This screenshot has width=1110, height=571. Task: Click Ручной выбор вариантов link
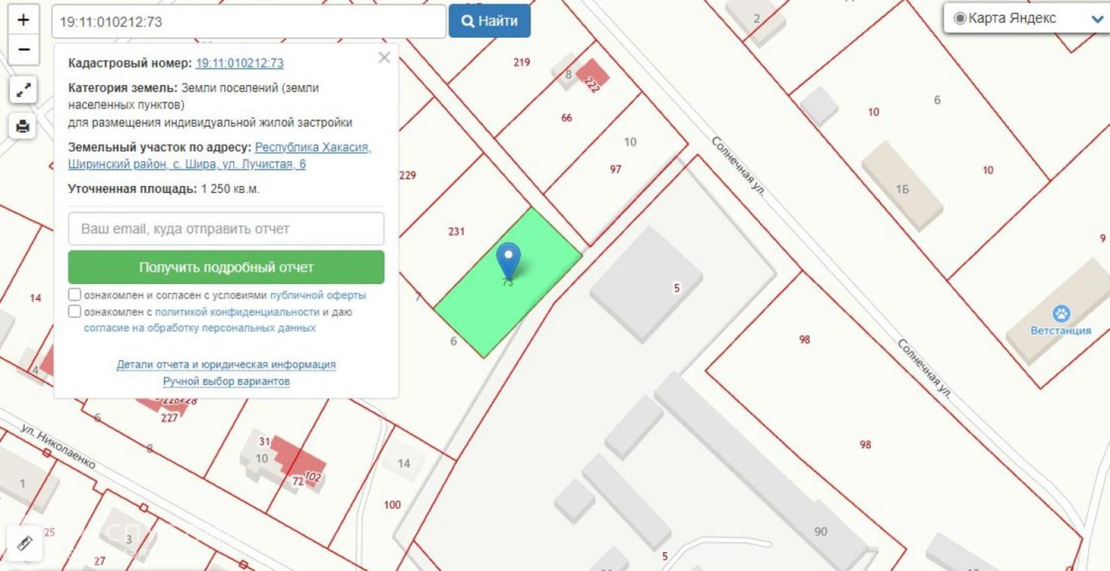point(226,382)
